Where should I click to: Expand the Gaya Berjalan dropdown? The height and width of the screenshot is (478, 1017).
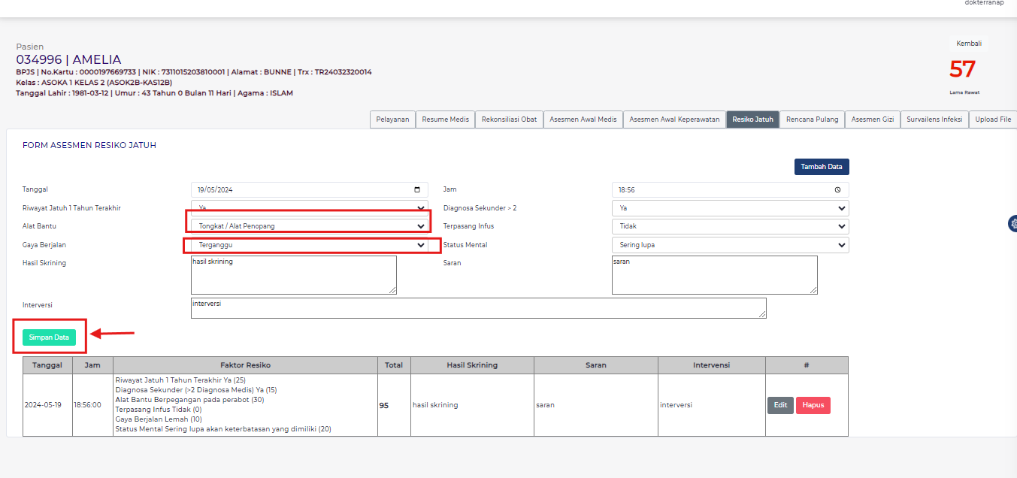tap(309, 245)
